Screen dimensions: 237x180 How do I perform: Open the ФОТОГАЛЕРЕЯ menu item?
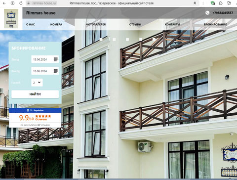coord(96,24)
